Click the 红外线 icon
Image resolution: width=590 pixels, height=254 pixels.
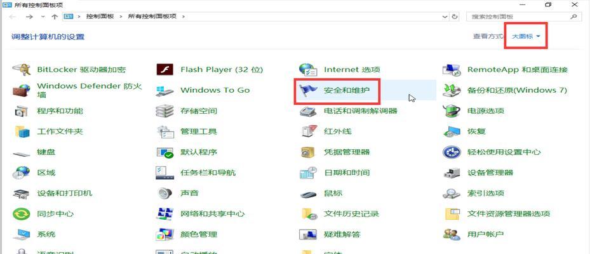tap(309, 131)
